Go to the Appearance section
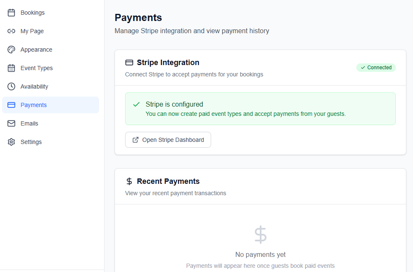This screenshot has height=272, width=413. (36, 50)
